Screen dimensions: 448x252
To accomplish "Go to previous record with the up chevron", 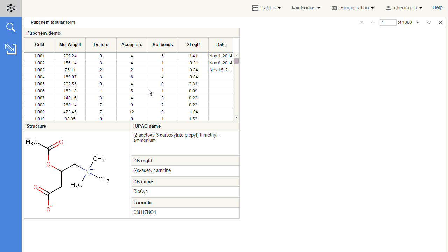I will tap(373, 22).
